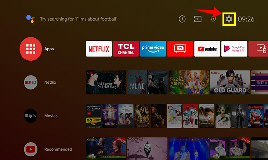
Task: Open the Love movie poster
Action: click(x=126, y=116)
